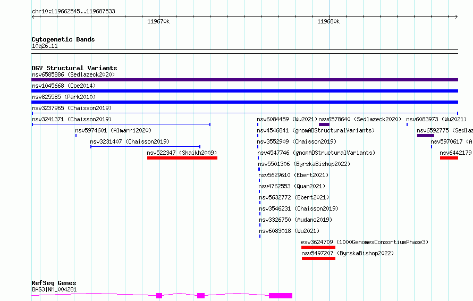Image resolution: width=473 pixels, height=301 pixels.
Task: Click the thin blue nsv3231407 span line
Action: [x=146, y=147]
